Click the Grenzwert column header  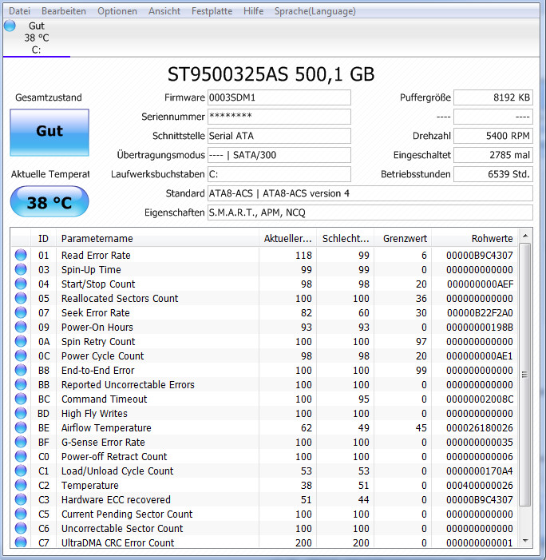tap(402, 238)
